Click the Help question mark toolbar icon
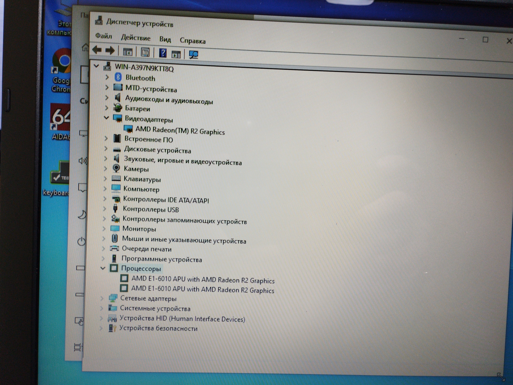 [163, 53]
